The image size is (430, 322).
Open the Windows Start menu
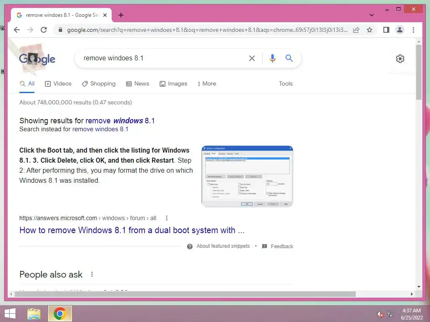10,314
